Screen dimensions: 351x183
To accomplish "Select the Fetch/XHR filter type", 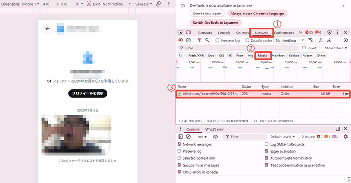I will coord(196,56).
